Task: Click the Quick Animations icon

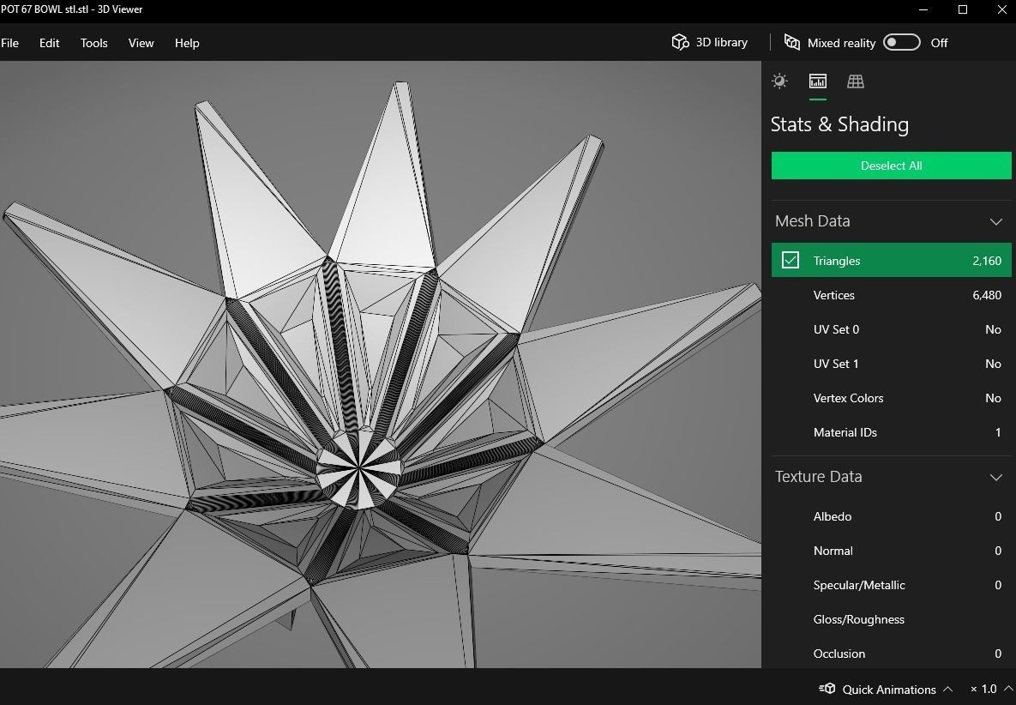Action: pyautogui.click(x=827, y=689)
